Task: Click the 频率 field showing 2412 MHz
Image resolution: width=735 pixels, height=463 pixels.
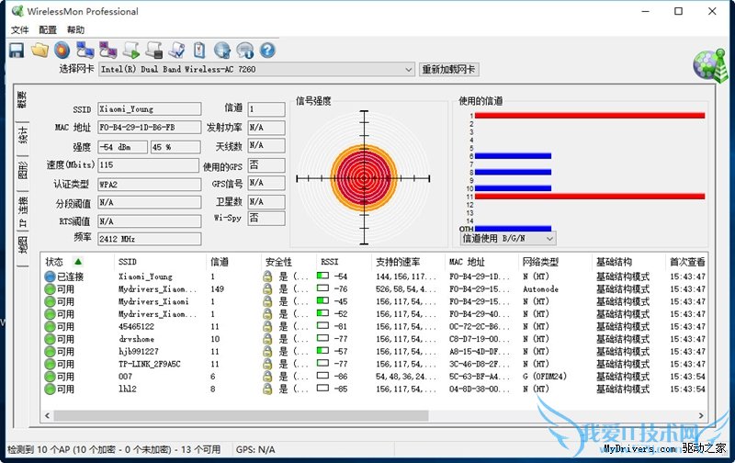Action: 150,239
